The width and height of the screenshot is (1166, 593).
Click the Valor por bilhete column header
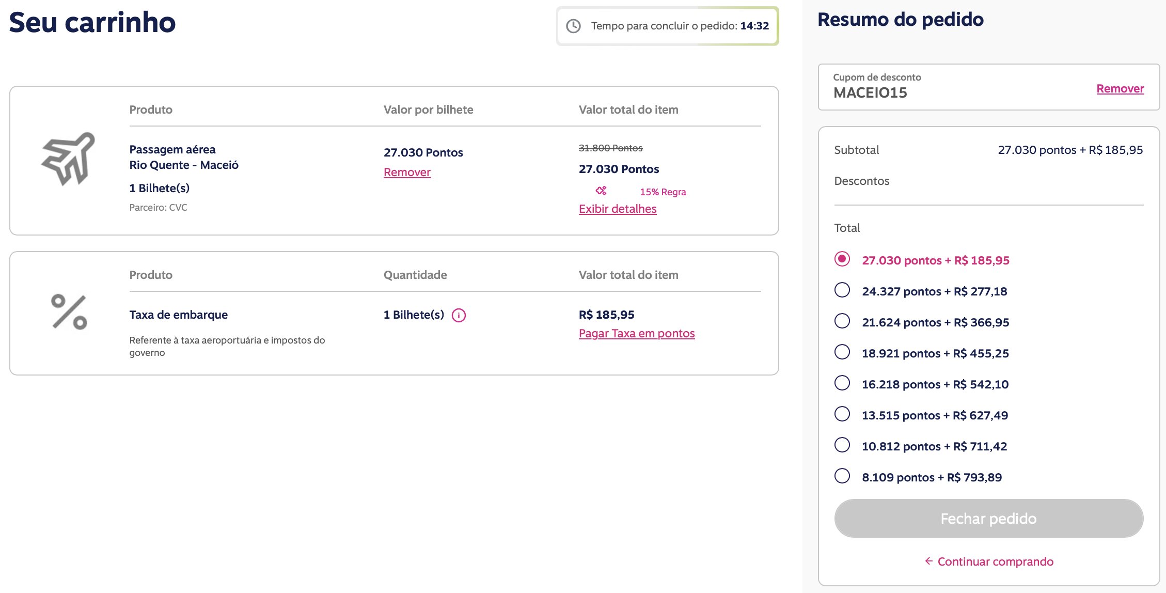coord(428,110)
